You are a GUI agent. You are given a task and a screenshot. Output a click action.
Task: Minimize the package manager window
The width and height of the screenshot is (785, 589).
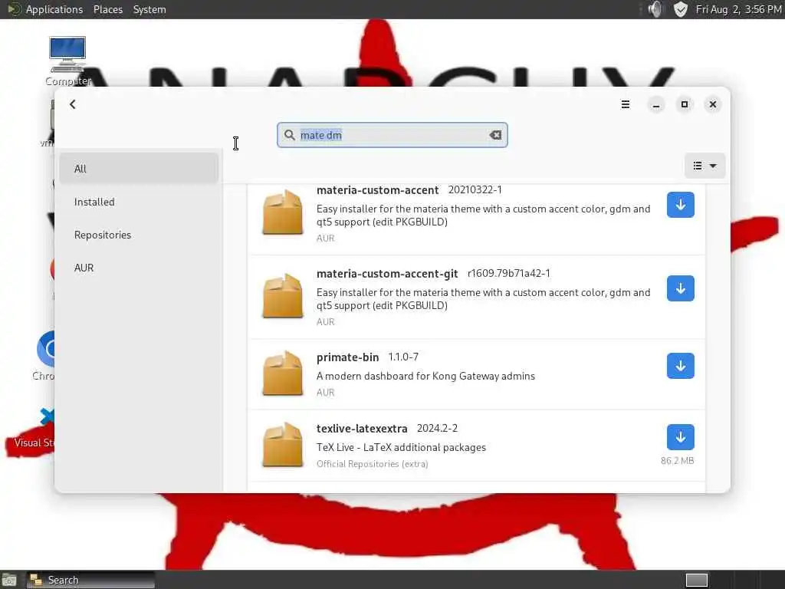coord(656,104)
